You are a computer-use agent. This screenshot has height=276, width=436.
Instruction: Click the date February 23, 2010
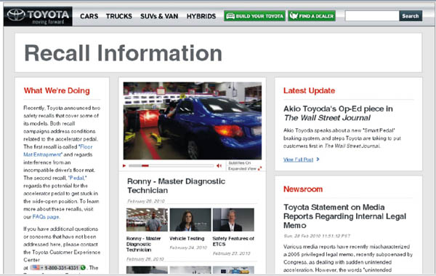point(231,253)
